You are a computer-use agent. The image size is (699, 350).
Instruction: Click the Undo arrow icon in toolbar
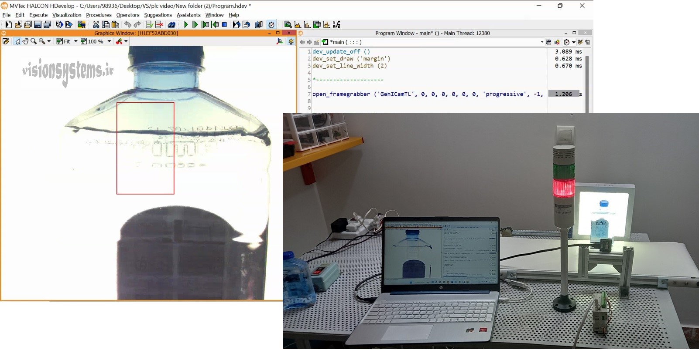[x=127, y=25]
